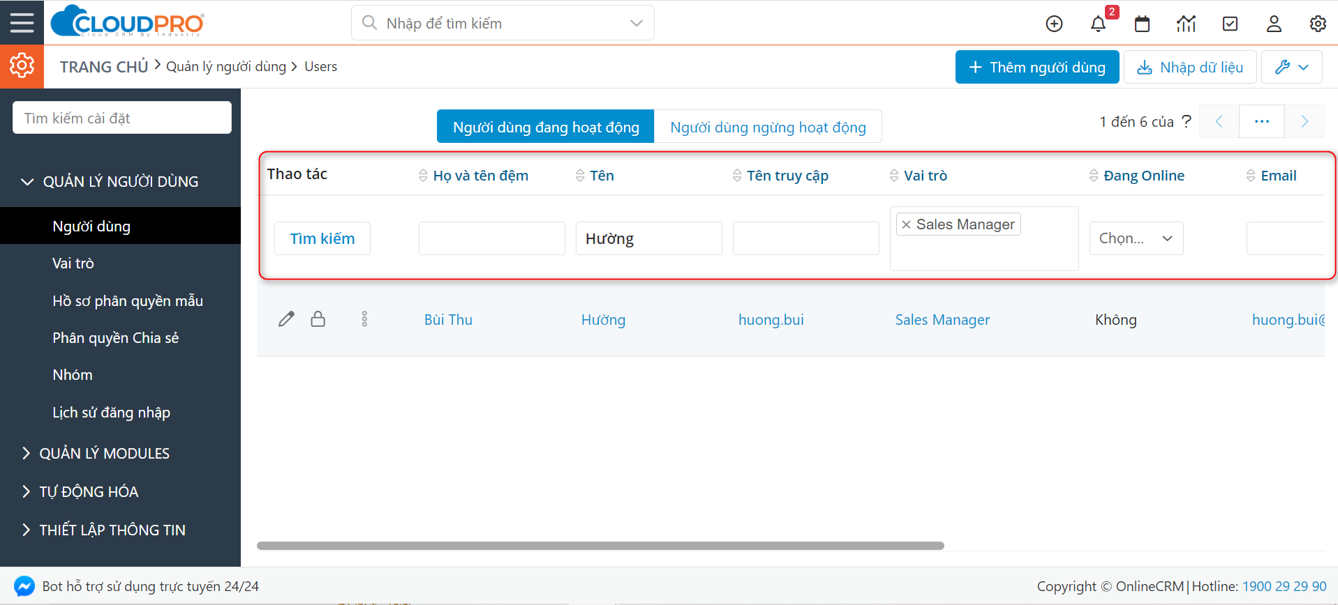Open the user profile icon

point(1274,24)
